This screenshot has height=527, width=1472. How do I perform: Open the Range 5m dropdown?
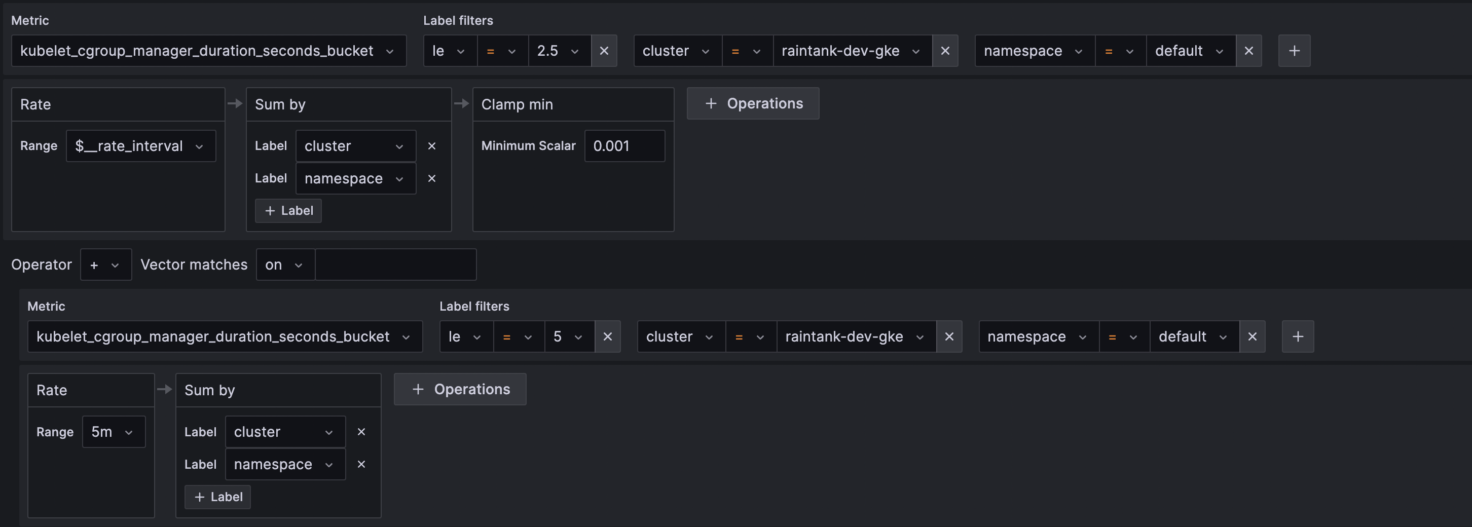pos(113,432)
